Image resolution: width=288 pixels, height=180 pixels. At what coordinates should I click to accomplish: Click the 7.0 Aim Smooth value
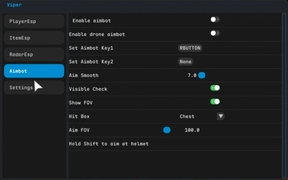[192, 75]
